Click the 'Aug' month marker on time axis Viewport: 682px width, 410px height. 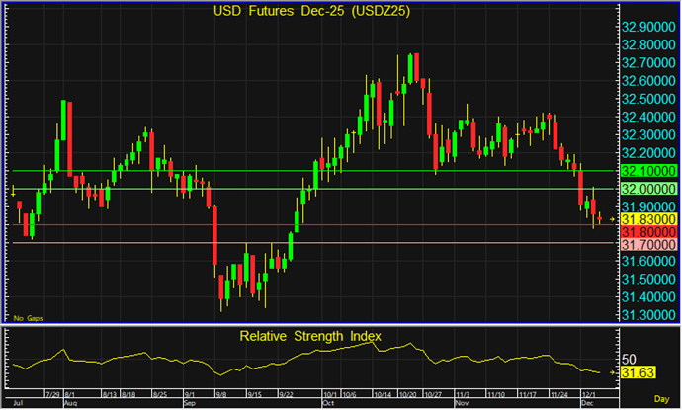[70, 404]
